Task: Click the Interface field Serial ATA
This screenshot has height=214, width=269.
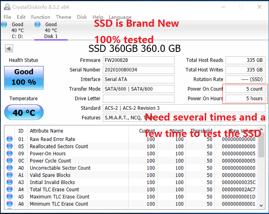Action: 139,79
